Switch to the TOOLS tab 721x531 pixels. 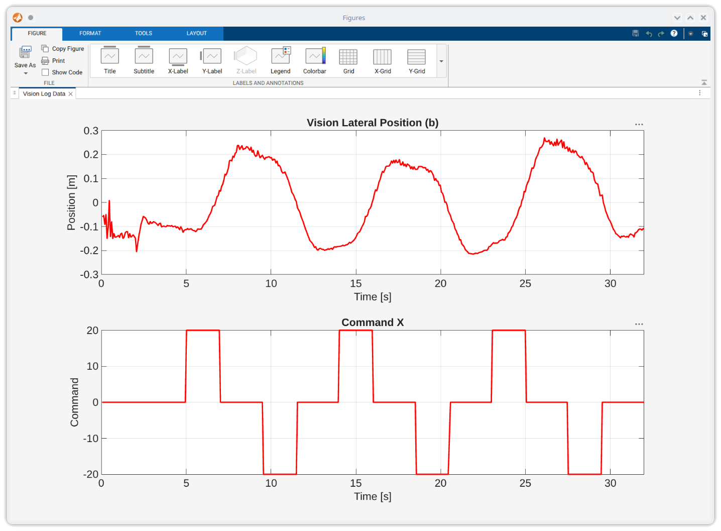pyautogui.click(x=144, y=33)
